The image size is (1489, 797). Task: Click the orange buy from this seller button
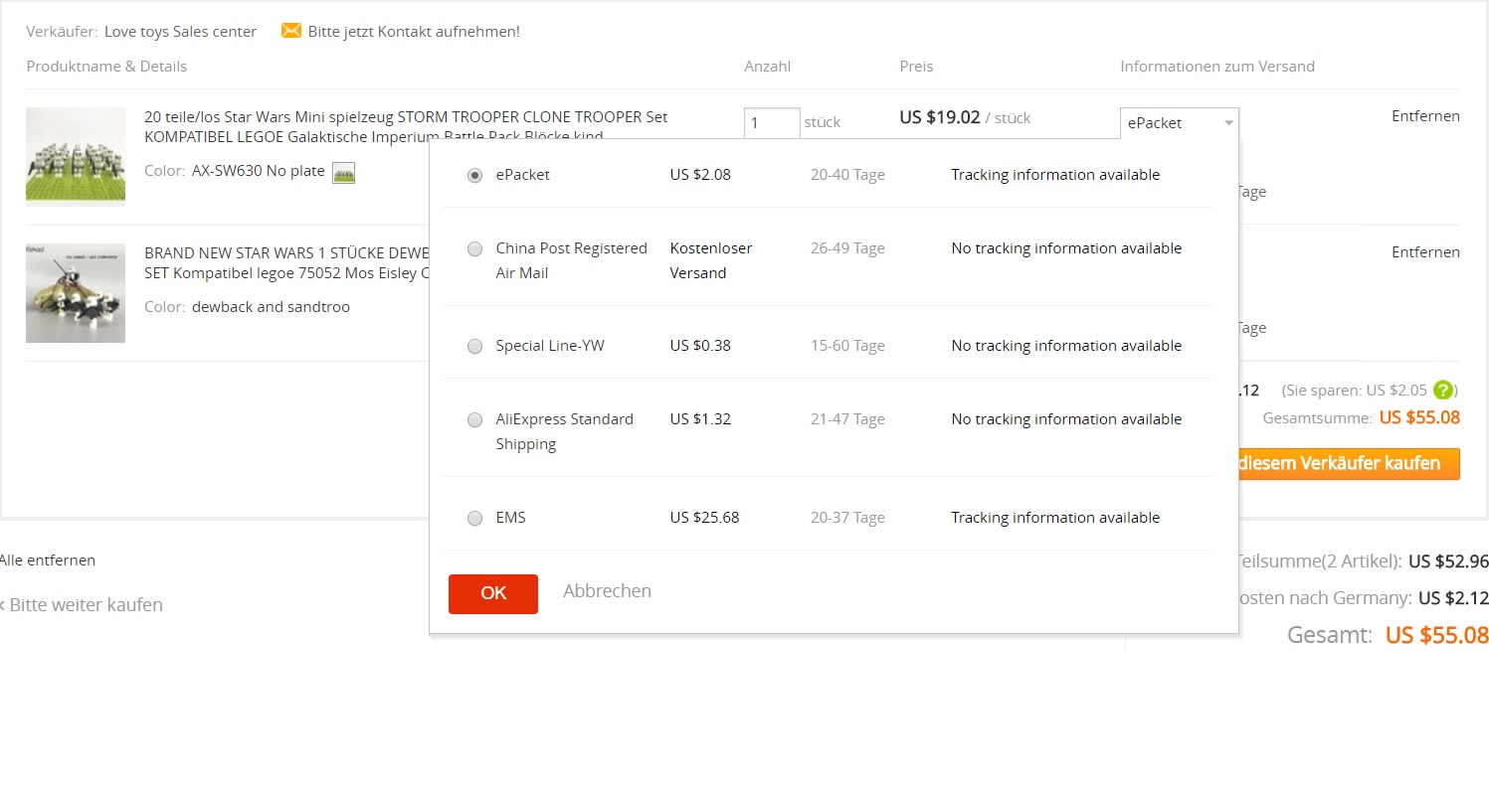(x=1343, y=464)
